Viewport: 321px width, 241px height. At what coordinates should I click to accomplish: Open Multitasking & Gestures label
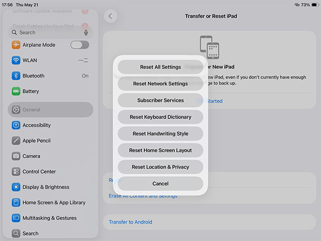49,218
